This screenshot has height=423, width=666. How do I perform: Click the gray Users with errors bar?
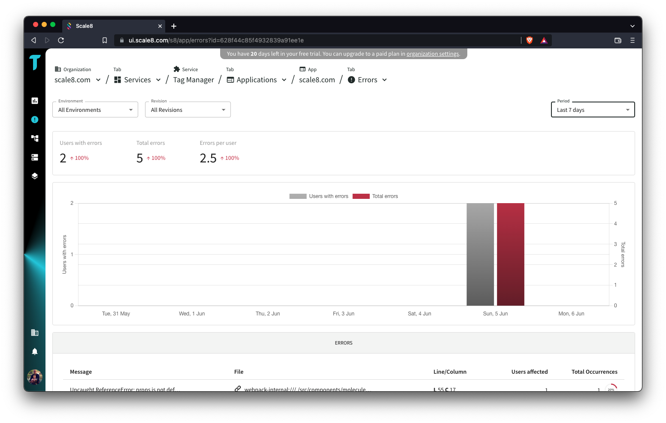click(x=480, y=254)
